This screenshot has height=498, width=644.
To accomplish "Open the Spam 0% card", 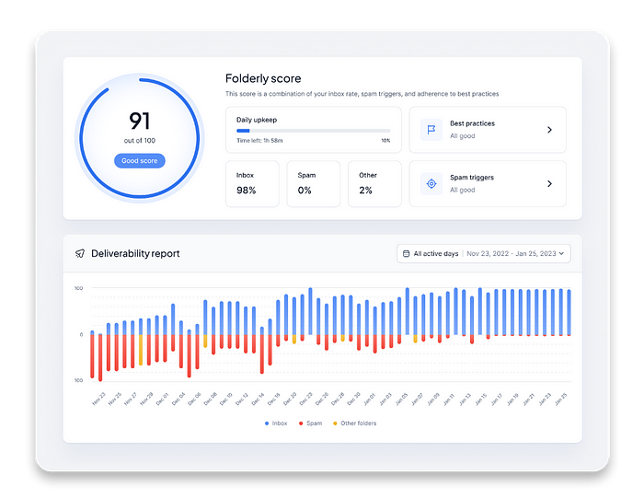I will 314,184.
